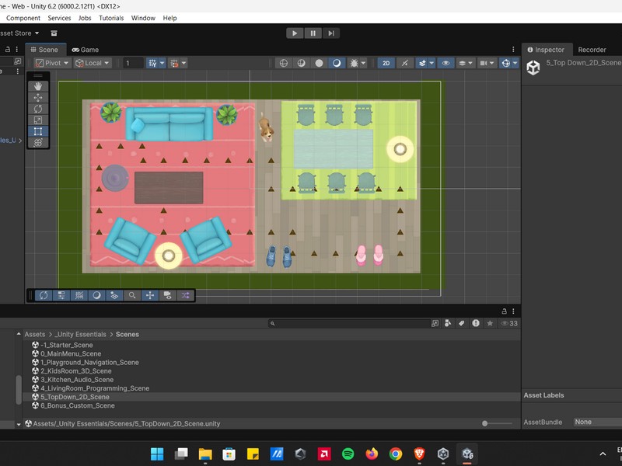Select the Hand (View) tool
622x466 pixels.
(38, 87)
